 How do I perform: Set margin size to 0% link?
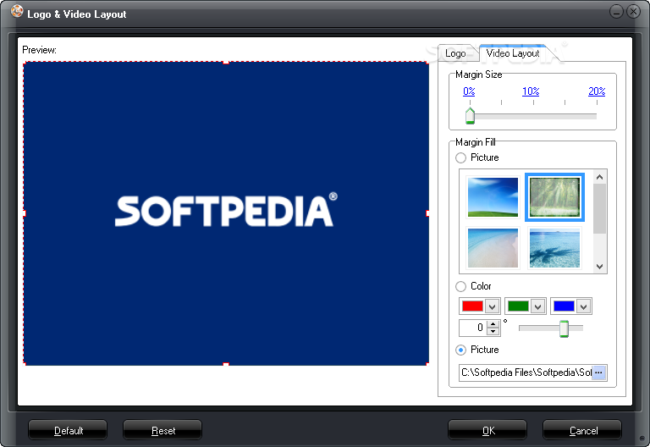click(x=469, y=91)
